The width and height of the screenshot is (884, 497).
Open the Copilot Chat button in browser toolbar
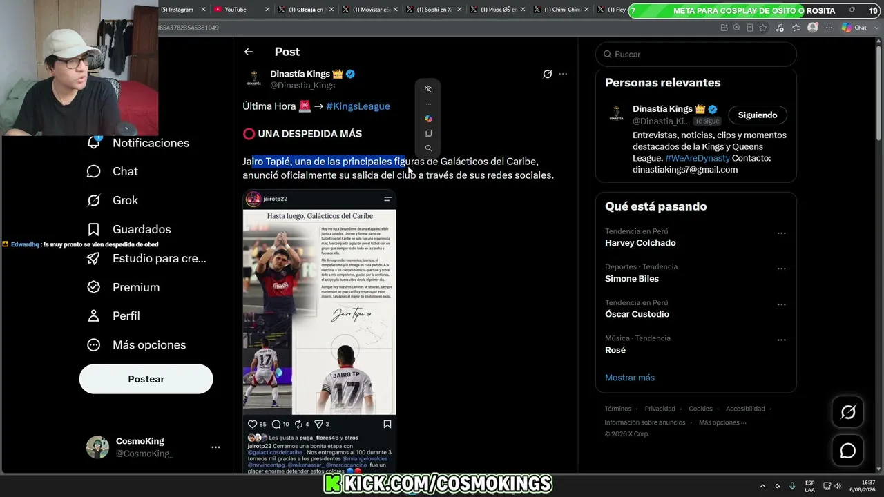[854, 28]
